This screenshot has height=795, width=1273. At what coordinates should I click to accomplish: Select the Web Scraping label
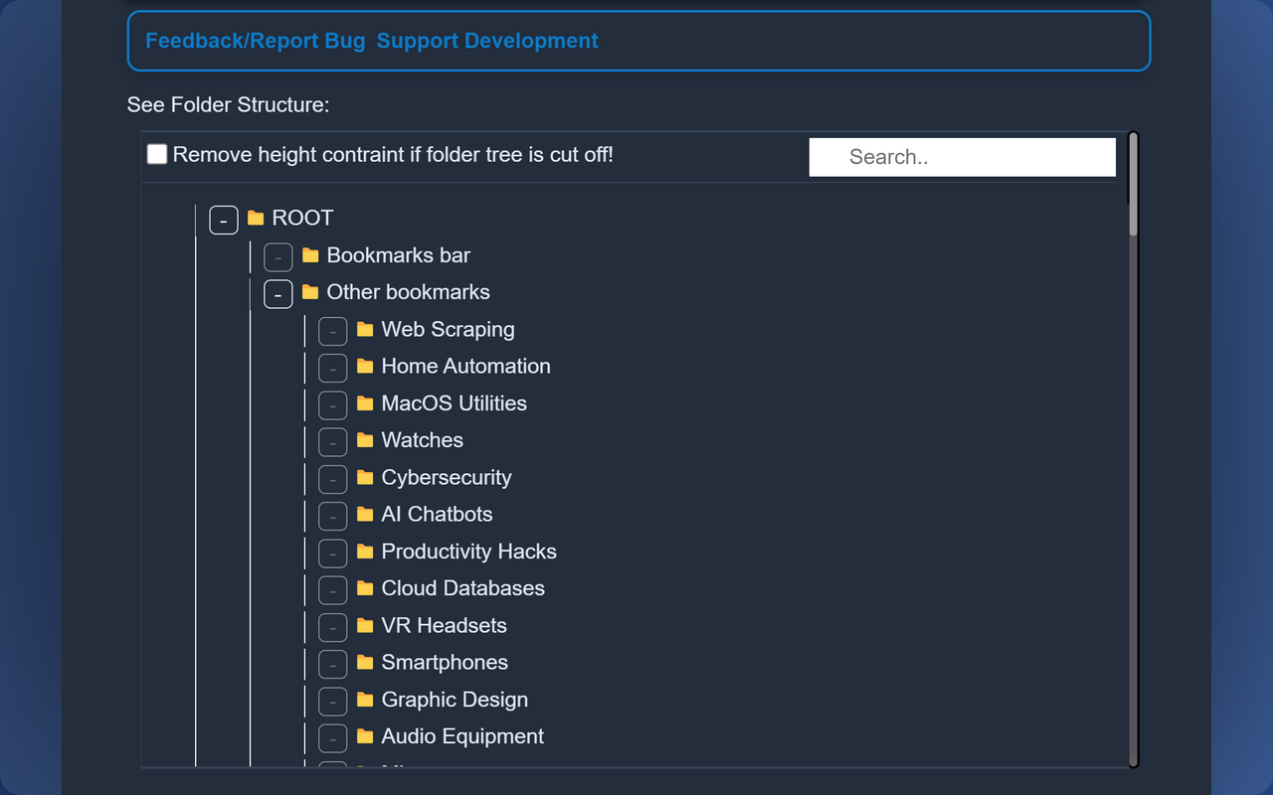click(449, 329)
